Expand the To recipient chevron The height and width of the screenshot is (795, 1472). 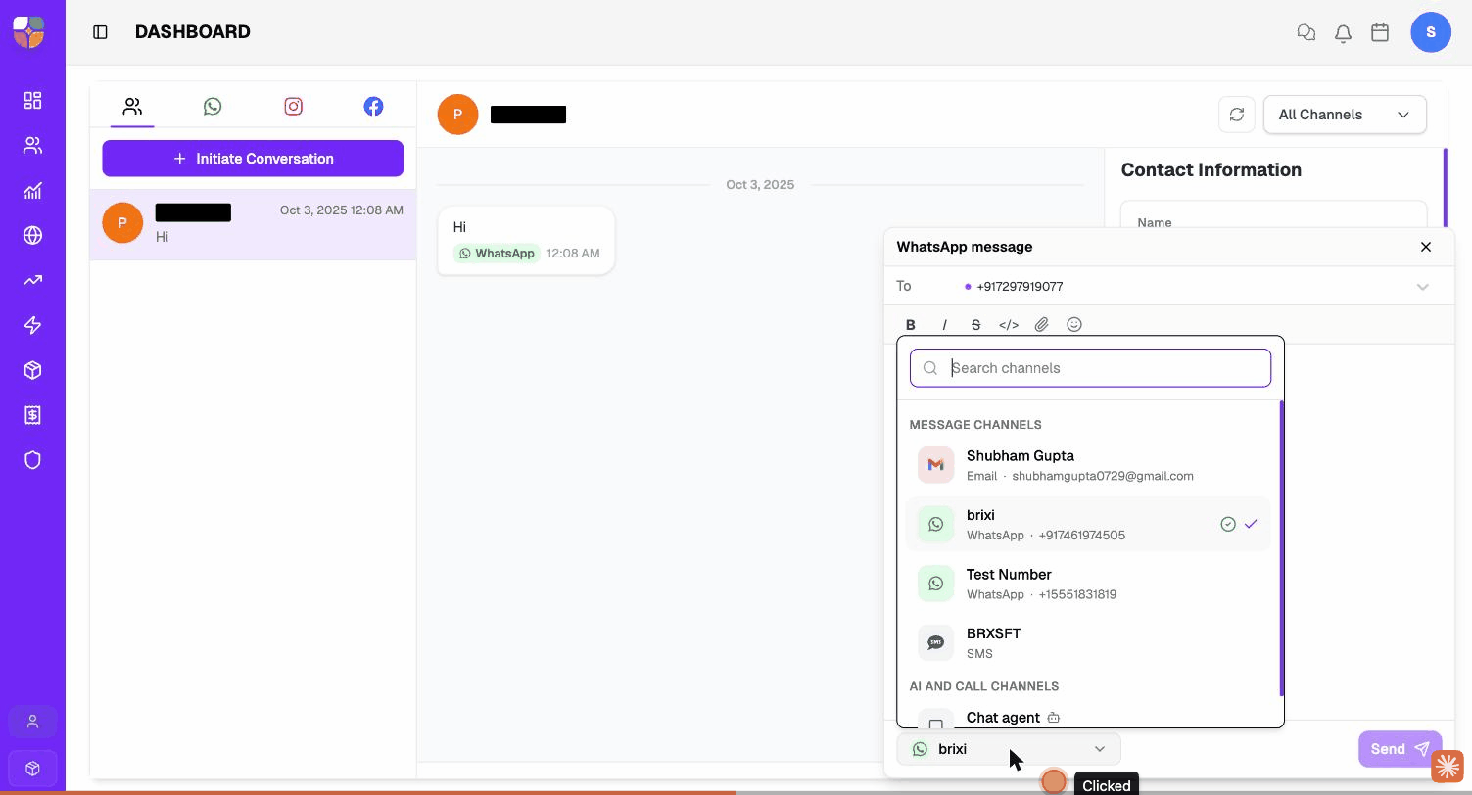tap(1422, 287)
